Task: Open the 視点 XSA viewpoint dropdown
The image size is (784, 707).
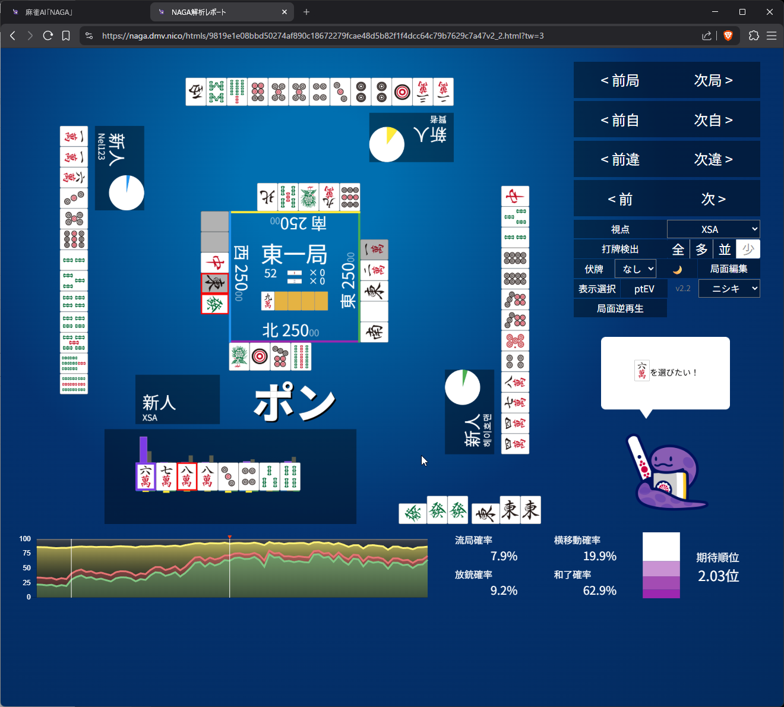Action: click(713, 229)
